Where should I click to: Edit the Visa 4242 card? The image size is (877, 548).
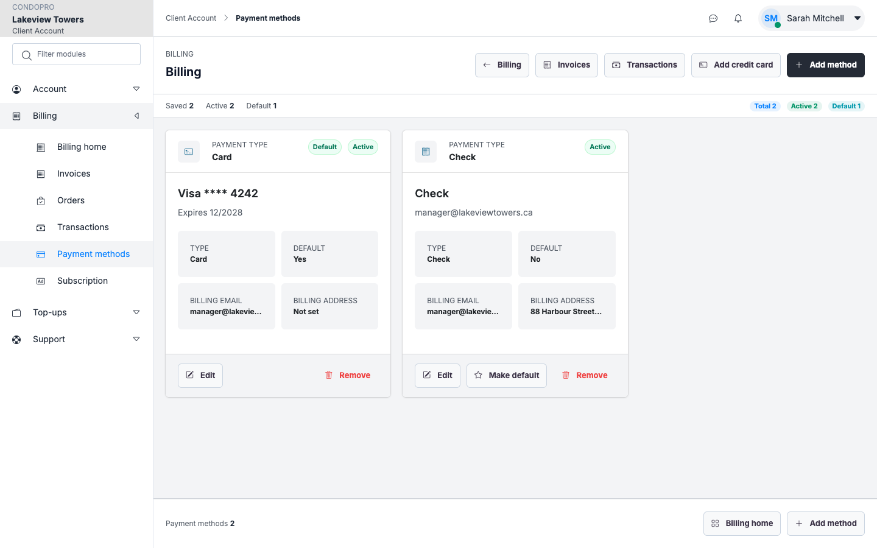200,376
